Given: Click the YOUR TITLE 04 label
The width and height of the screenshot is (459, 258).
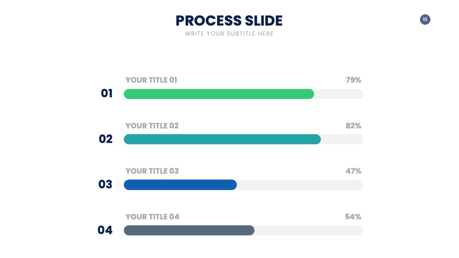Looking at the screenshot, I should click(152, 217).
